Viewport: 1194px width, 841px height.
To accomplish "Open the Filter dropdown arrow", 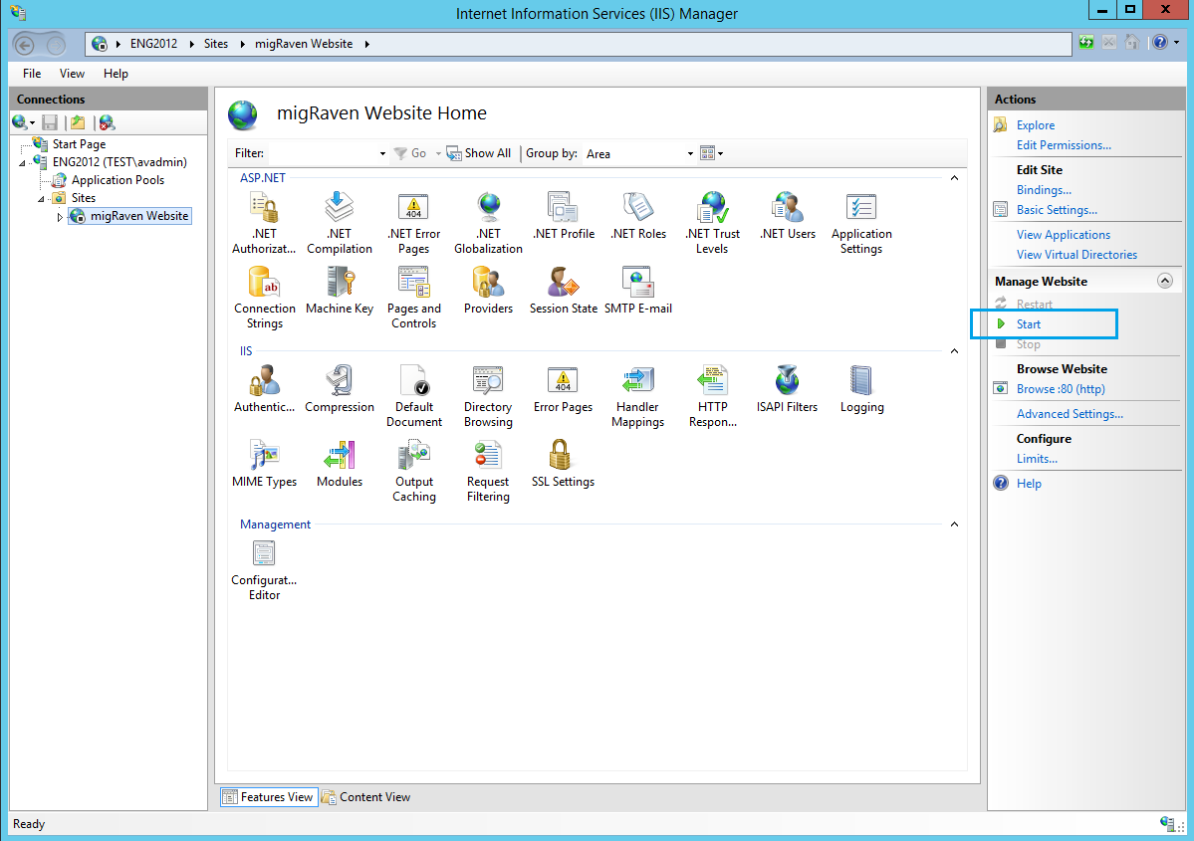I will [382, 153].
